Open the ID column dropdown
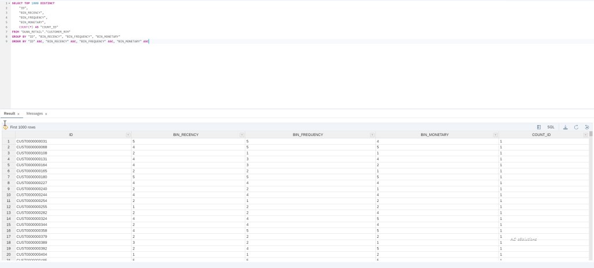 click(128, 135)
